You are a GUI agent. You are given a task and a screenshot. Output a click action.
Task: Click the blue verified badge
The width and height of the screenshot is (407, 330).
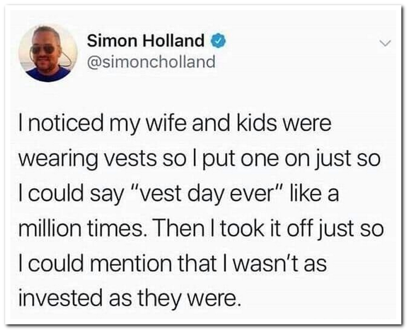click(x=219, y=40)
